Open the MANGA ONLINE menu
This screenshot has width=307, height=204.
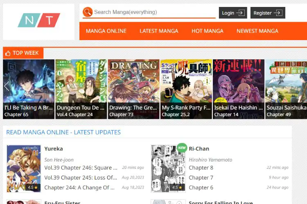tap(106, 31)
